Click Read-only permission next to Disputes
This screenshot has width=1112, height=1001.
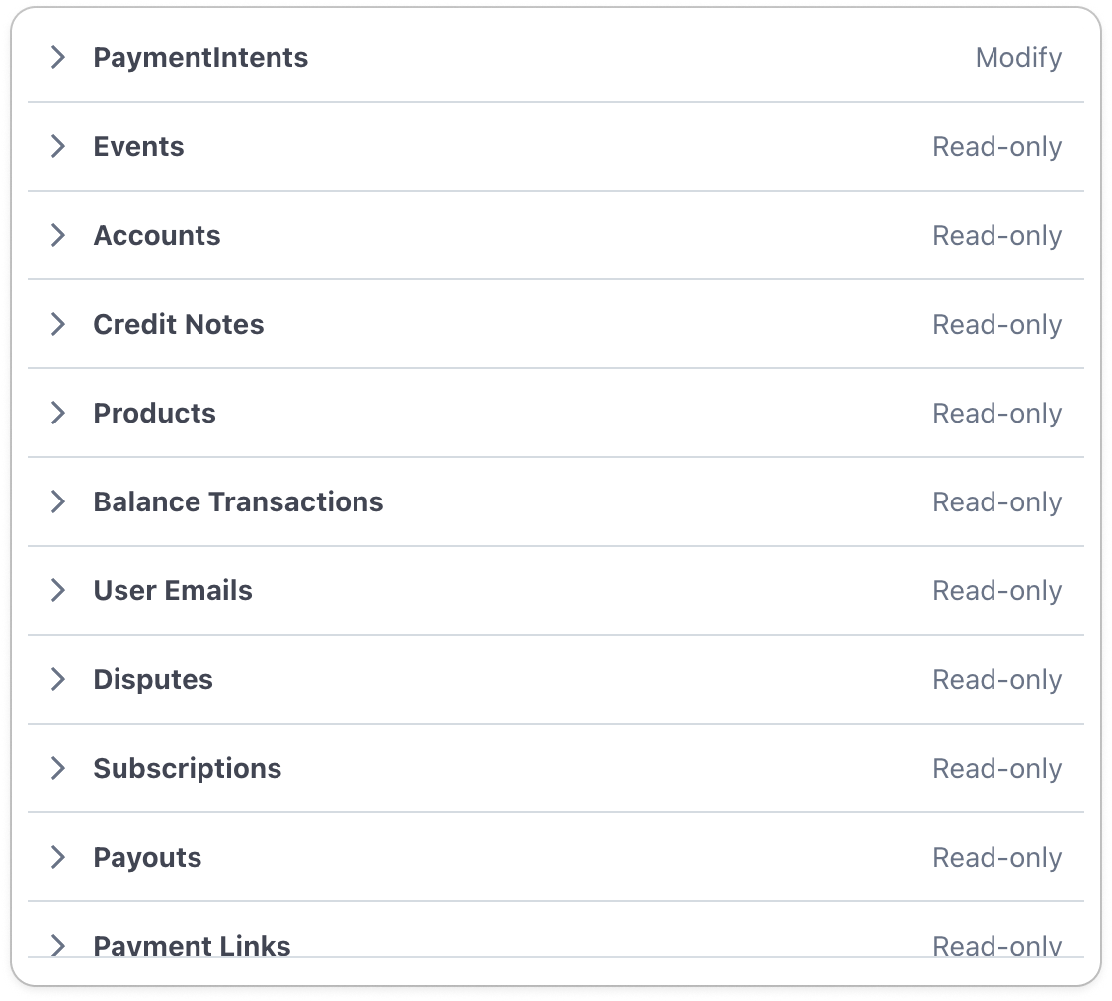tap(996, 679)
